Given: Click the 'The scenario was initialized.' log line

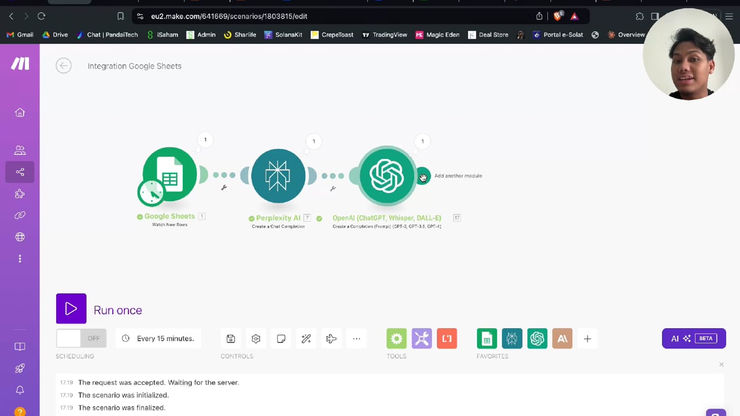Looking at the screenshot, I should pos(124,395).
